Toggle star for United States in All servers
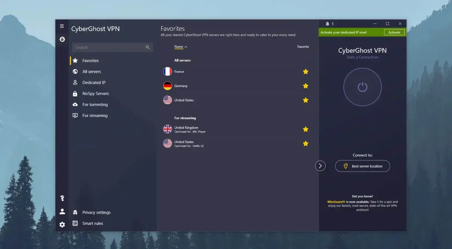 305,100
